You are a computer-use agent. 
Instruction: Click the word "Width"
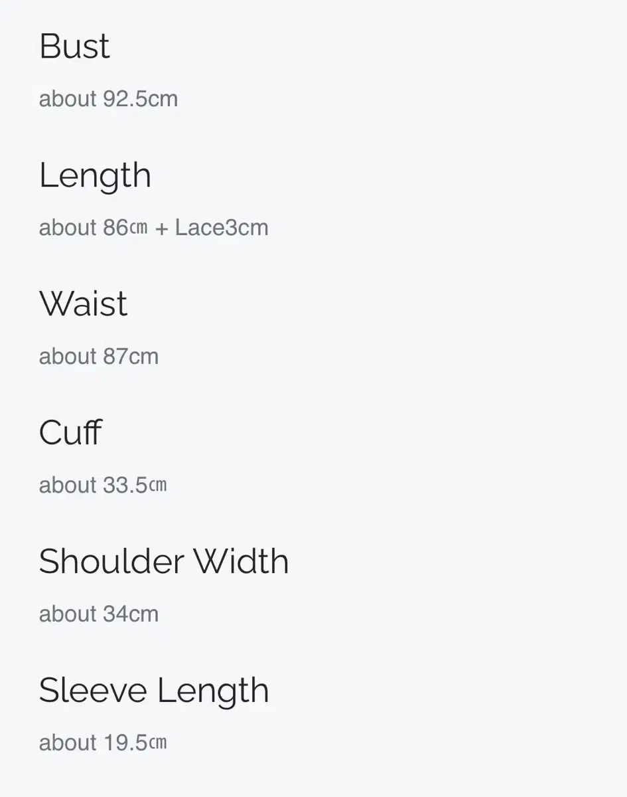241,562
